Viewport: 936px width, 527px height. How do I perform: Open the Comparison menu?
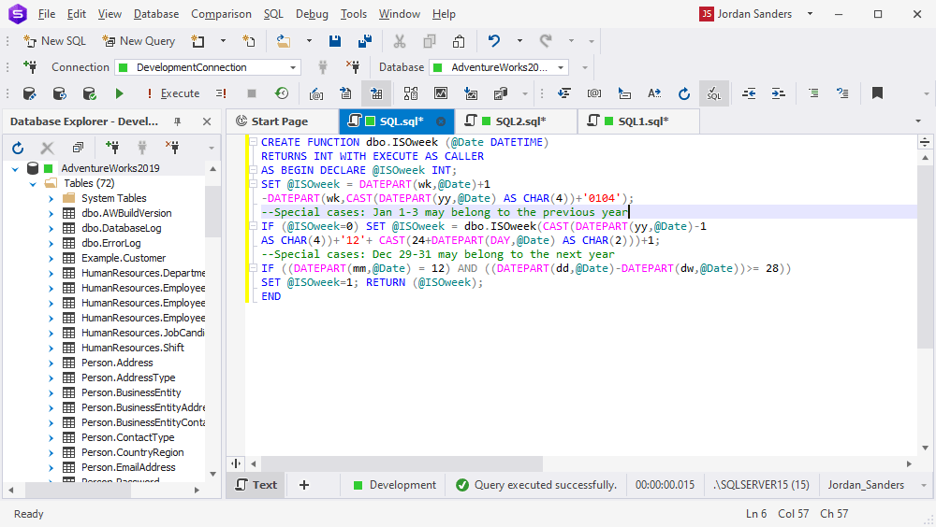click(221, 14)
